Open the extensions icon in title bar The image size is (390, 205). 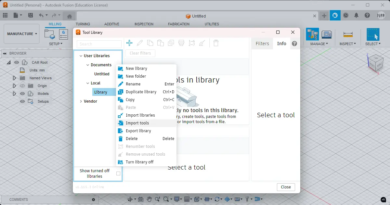[335, 15]
